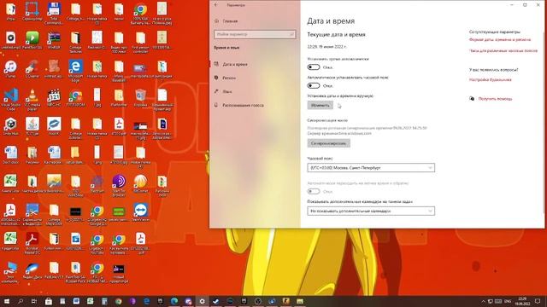Open Task View on the taskbar

(34, 301)
